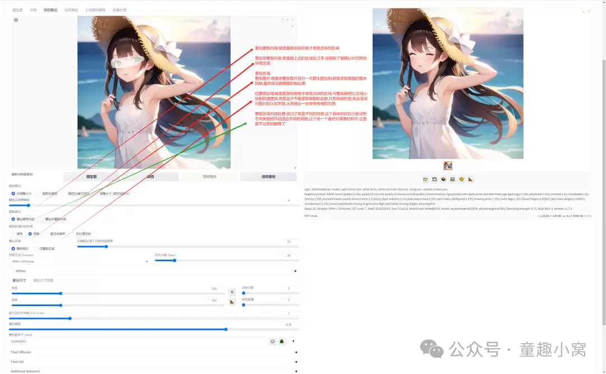Viewport: 606px width, 374px height.
Task: Click the 图生图 copy-to button
Action: point(91,177)
